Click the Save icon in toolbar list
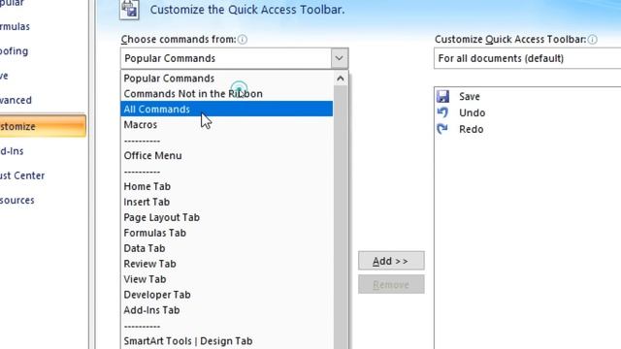 [x=442, y=96]
